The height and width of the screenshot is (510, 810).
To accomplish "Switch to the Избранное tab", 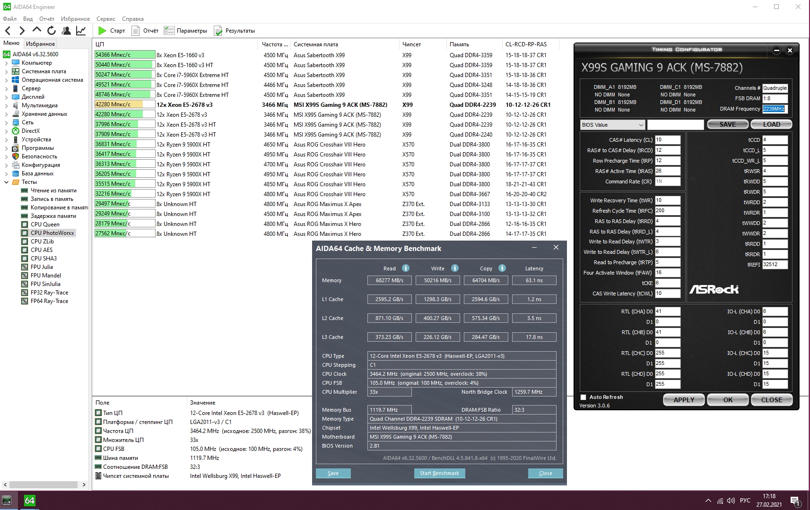I will [41, 43].
